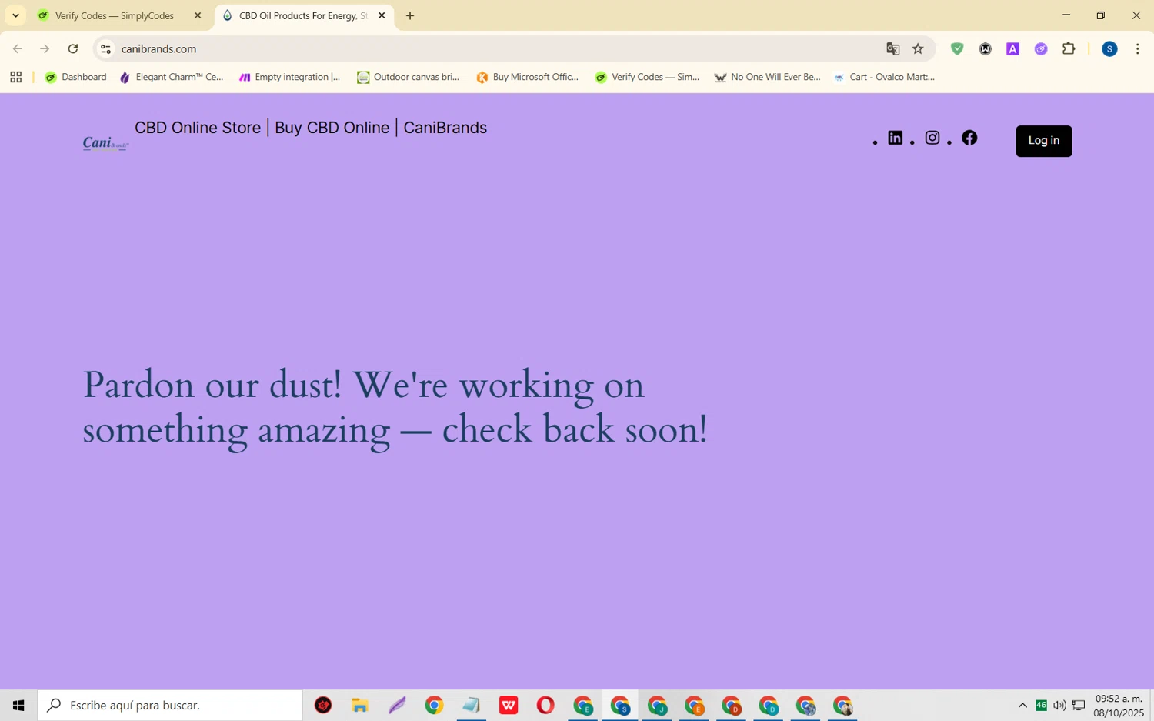Open the CBD Online Store site title link
The height and width of the screenshot is (721, 1154).
[x=311, y=128]
